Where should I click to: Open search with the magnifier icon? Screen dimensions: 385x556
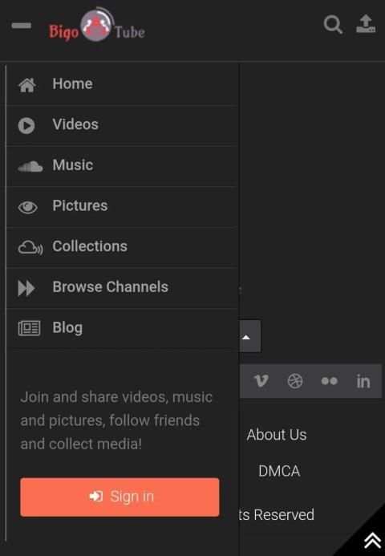[333, 24]
